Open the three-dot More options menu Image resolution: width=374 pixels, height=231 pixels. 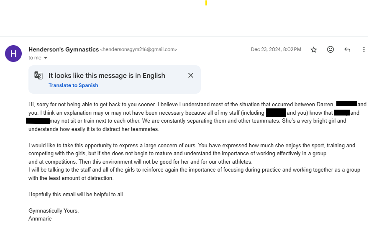pyautogui.click(x=364, y=50)
